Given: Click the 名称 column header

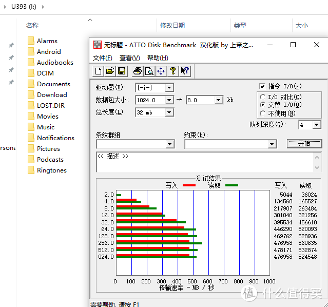Looking at the screenshot, I should [32, 25].
